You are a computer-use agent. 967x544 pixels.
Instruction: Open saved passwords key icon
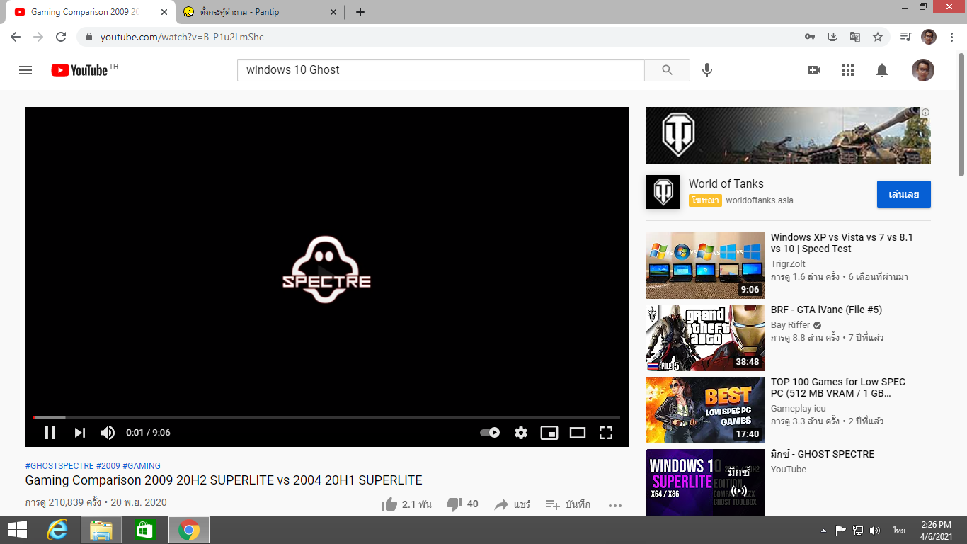pyautogui.click(x=810, y=37)
